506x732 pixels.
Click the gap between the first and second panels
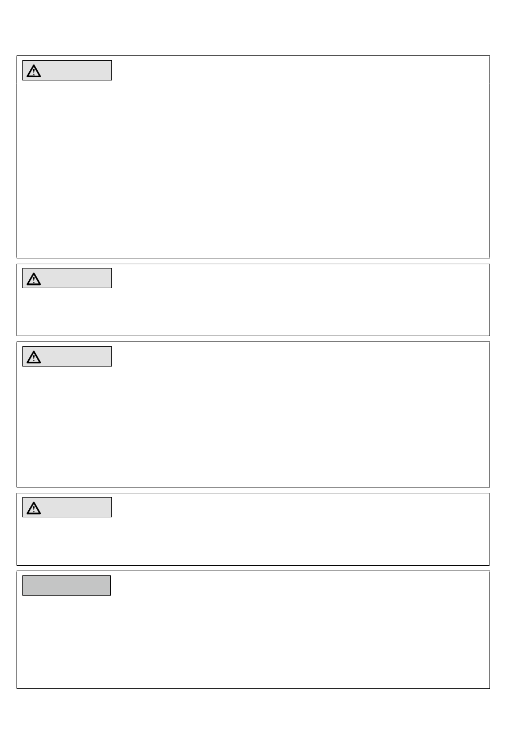(253, 261)
